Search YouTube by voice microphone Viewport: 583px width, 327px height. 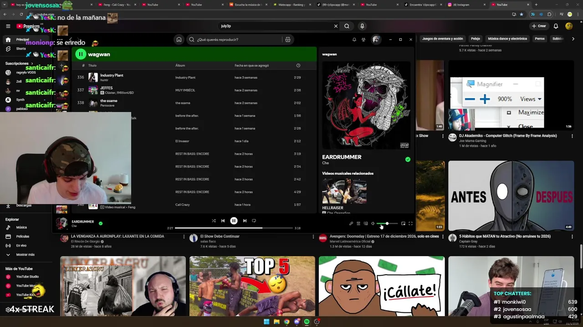(362, 26)
